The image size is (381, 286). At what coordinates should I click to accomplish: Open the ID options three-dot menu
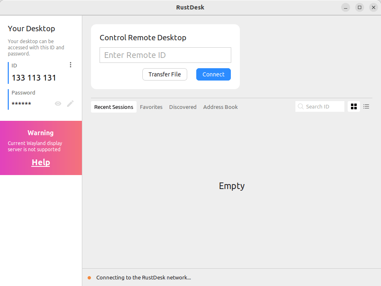tap(70, 65)
